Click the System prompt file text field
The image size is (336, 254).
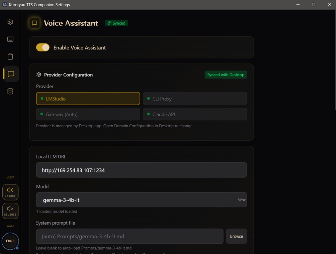(130, 236)
